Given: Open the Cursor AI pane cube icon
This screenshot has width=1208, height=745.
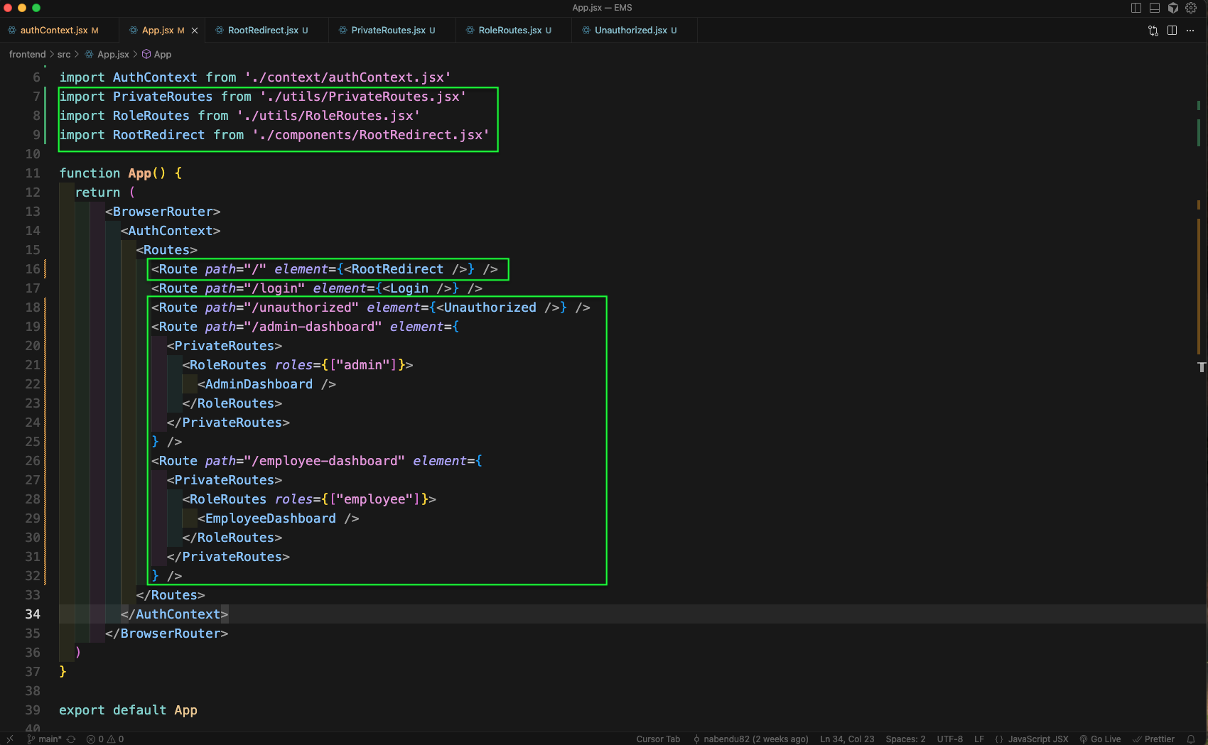Looking at the screenshot, I should (x=1173, y=8).
